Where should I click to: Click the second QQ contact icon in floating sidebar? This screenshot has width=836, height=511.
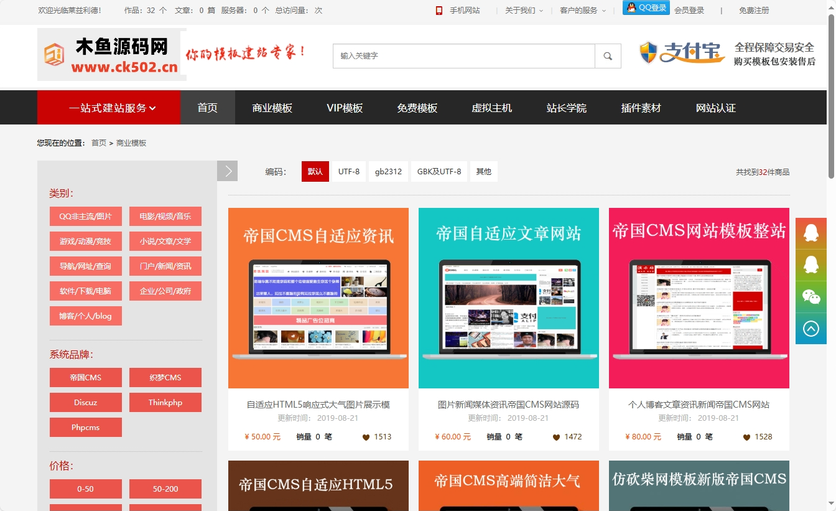point(810,265)
